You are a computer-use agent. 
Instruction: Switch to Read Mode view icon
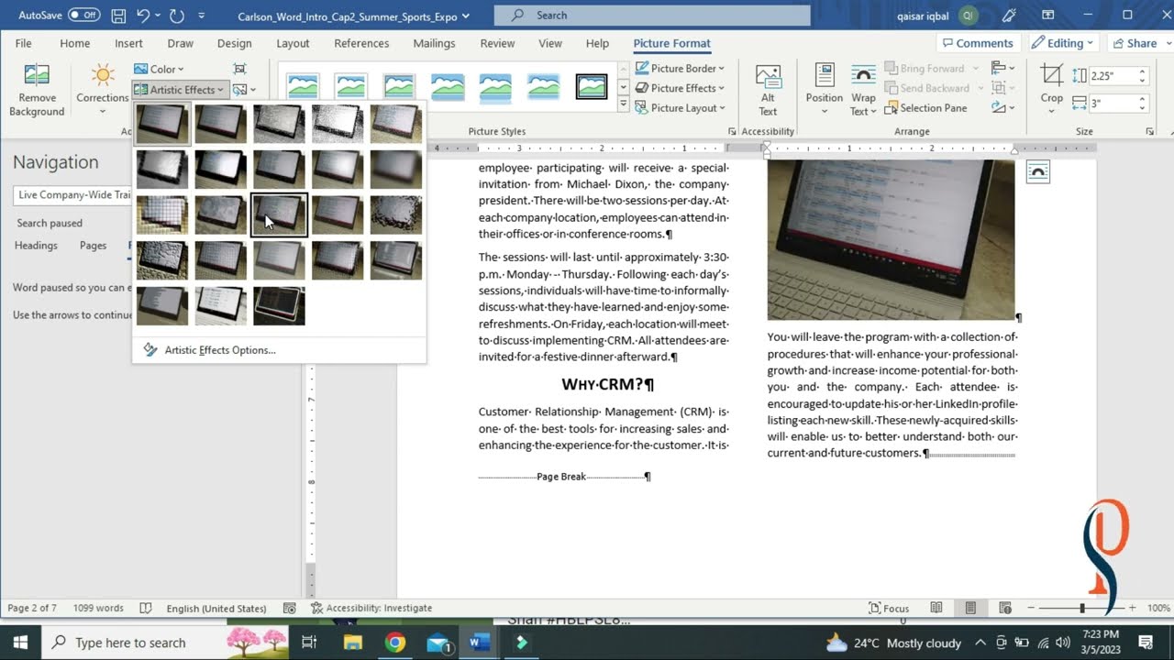pos(936,608)
